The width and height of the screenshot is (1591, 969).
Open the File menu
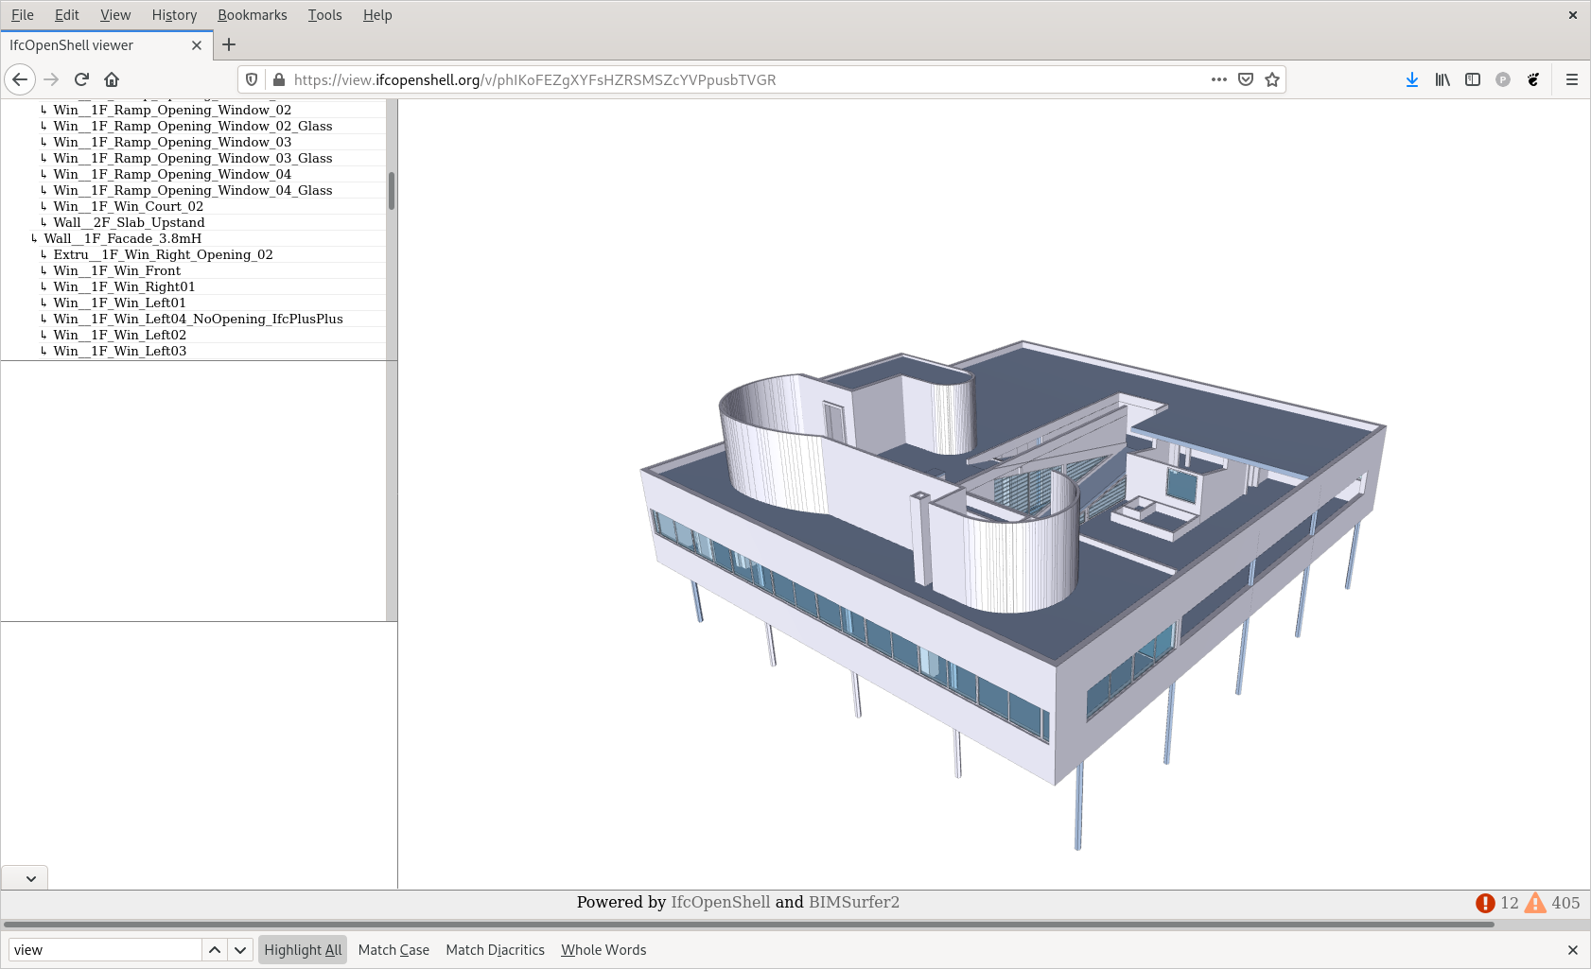tap(23, 15)
